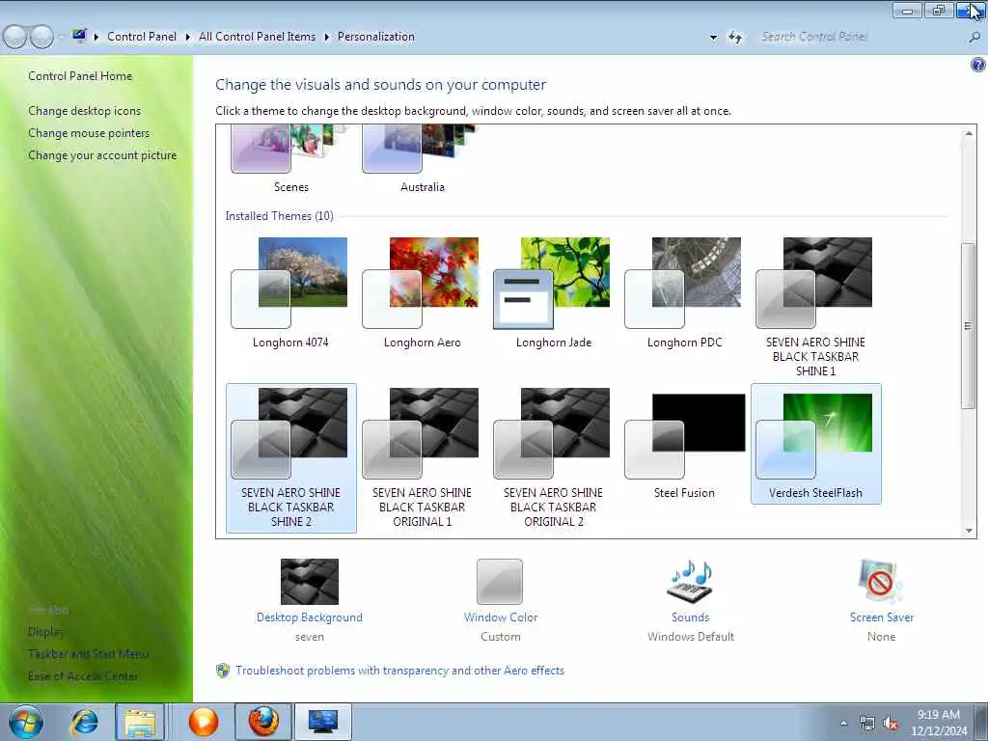Pick the Longhorn PDC theme

(684, 293)
